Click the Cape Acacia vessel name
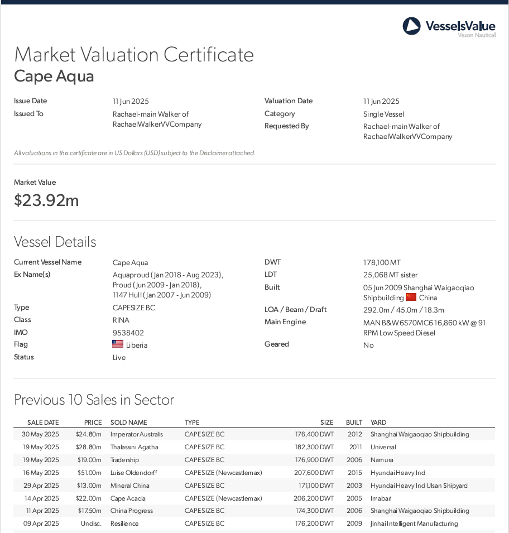The image size is (509, 533). (128, 498)
